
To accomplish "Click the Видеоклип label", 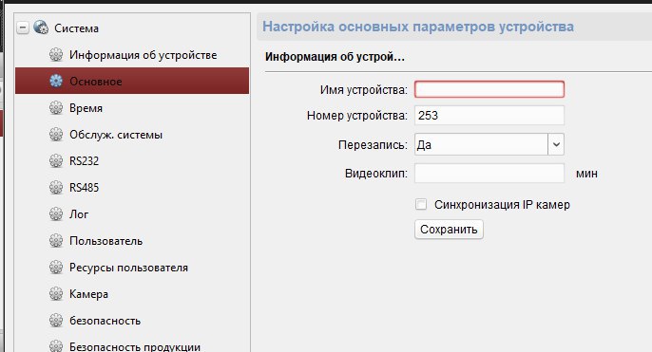I will coord(376,173).
